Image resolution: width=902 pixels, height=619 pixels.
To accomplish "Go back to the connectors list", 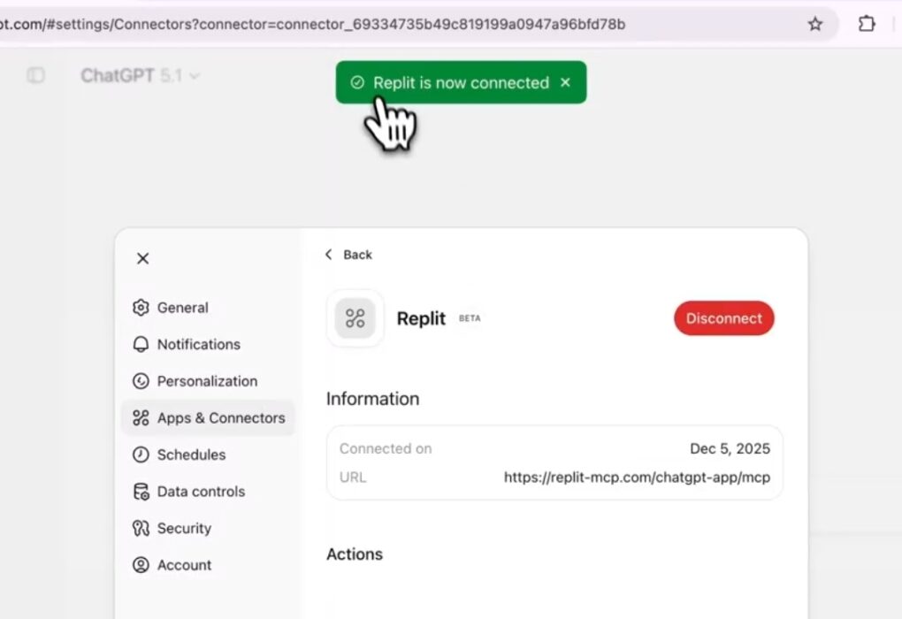I will (348, 255).
